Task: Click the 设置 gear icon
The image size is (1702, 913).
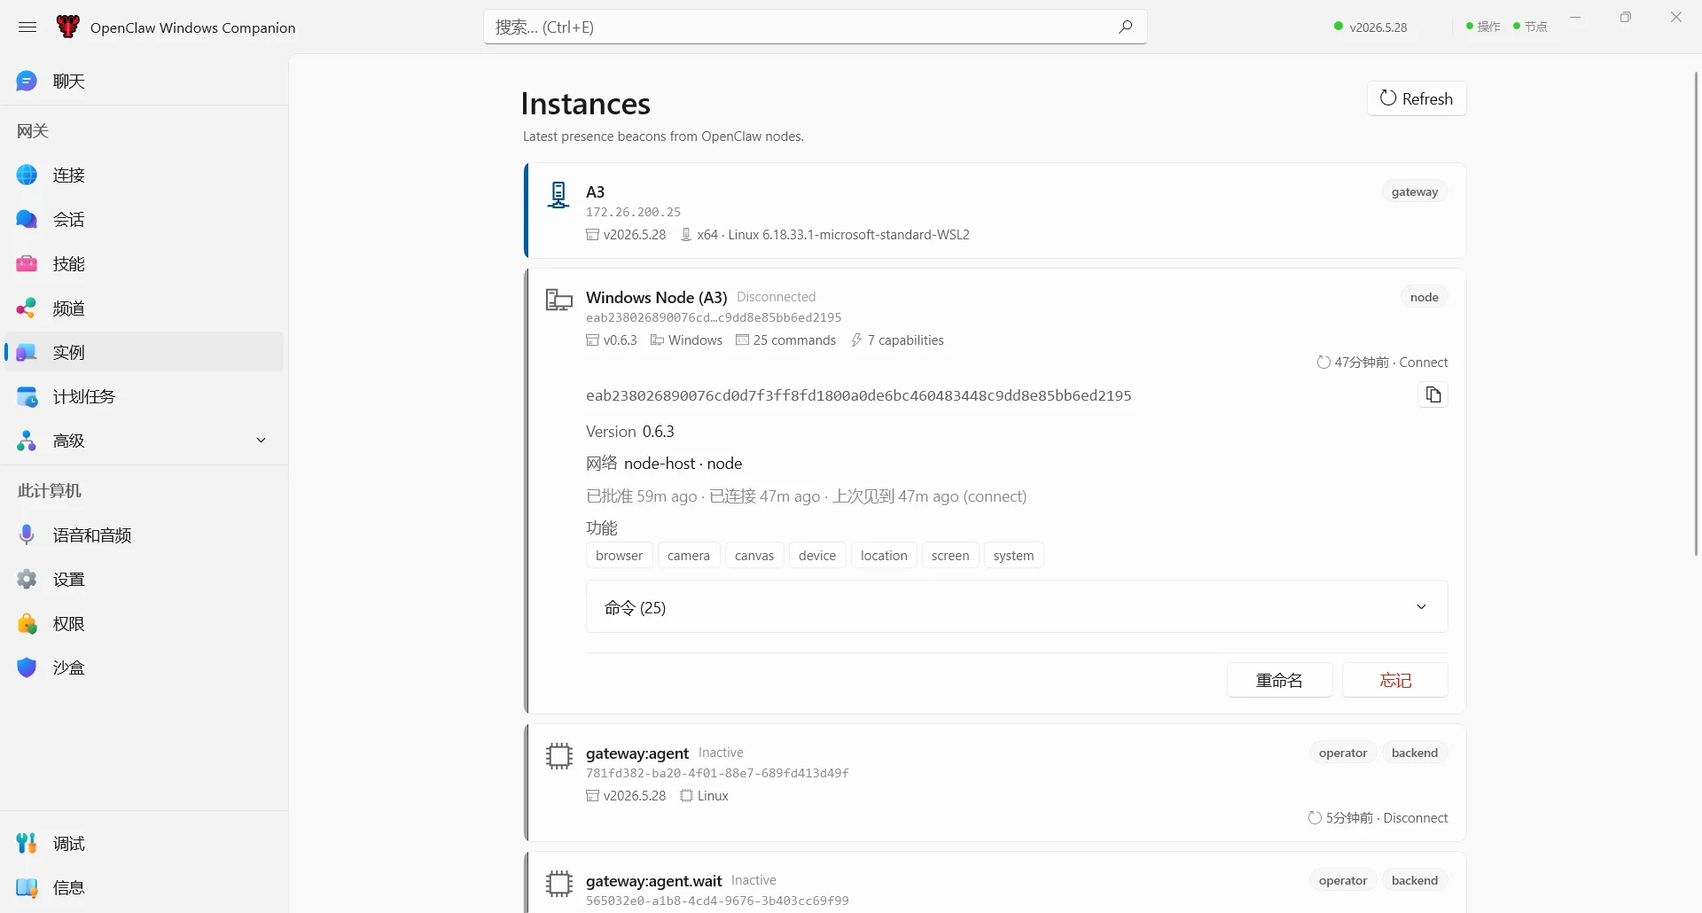Action: click(x=27, y=580)
